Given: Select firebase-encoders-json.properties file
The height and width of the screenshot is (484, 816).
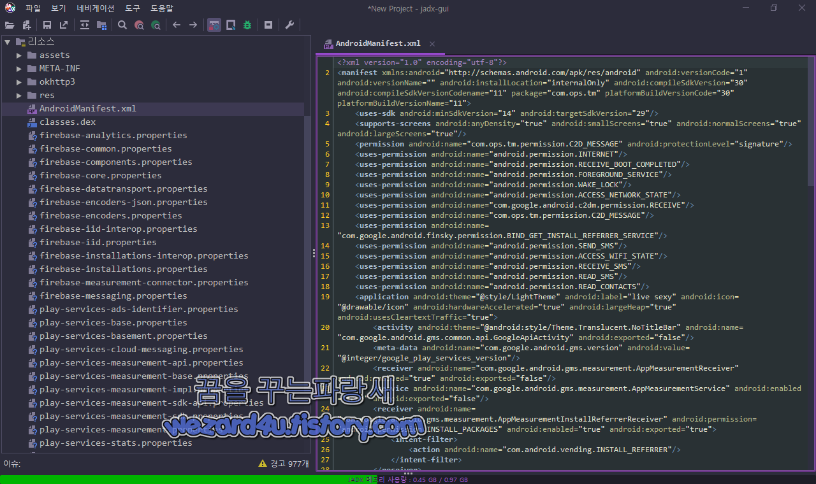Looking at the screenshot, I should coord(124,203).
